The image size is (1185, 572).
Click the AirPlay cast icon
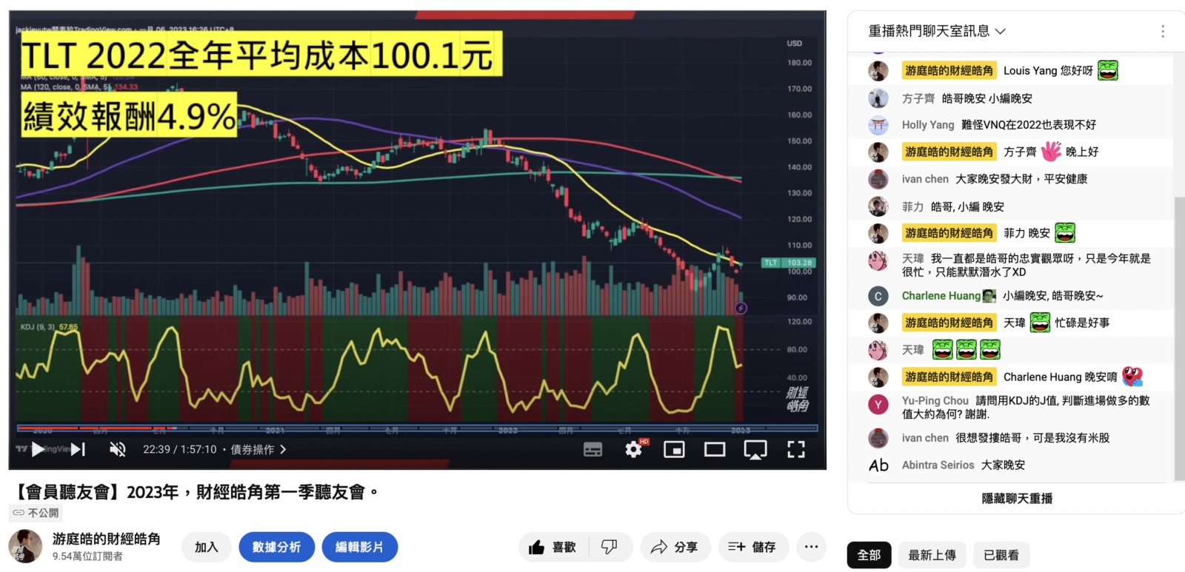755,449
